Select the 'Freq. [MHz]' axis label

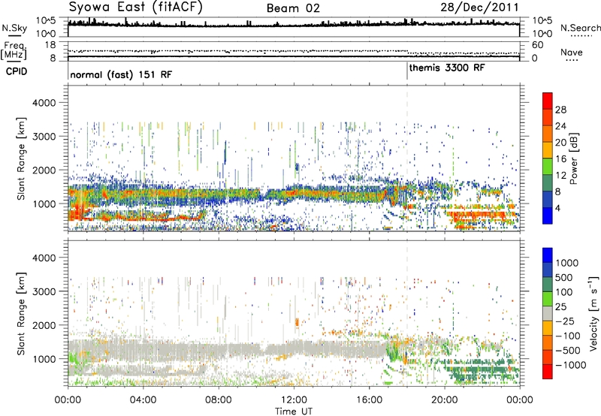click(x=14, y=51)
